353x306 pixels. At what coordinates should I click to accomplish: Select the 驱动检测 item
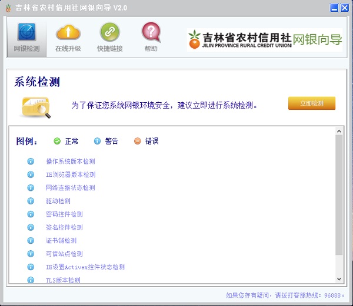(58, 201)
